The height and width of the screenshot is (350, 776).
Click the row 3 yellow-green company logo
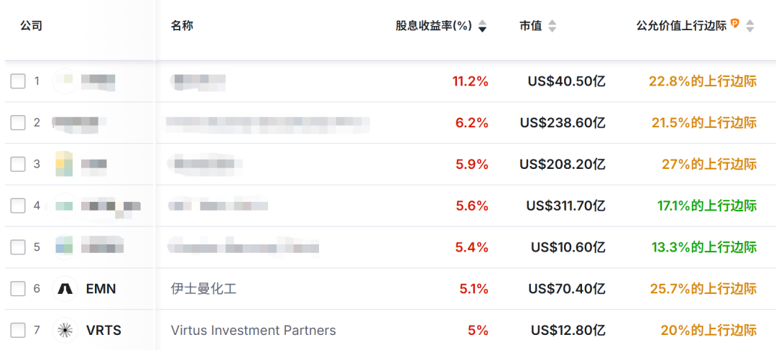pos(65,164)
